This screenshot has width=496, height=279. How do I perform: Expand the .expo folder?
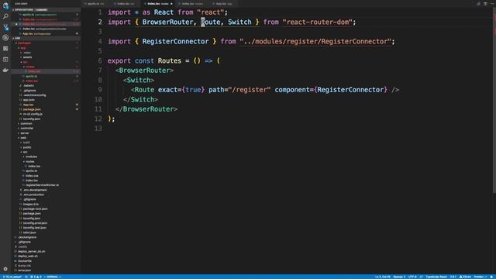coord(27,53)
